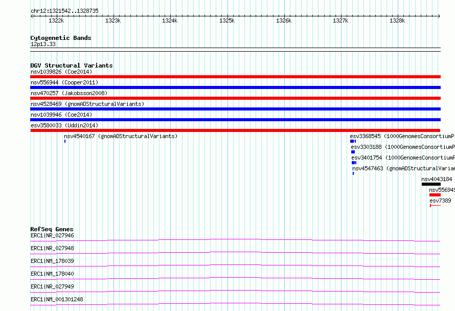Click the nsv4043184 variant label
This screenshot has width=455, height=311.
pos(437,179)
